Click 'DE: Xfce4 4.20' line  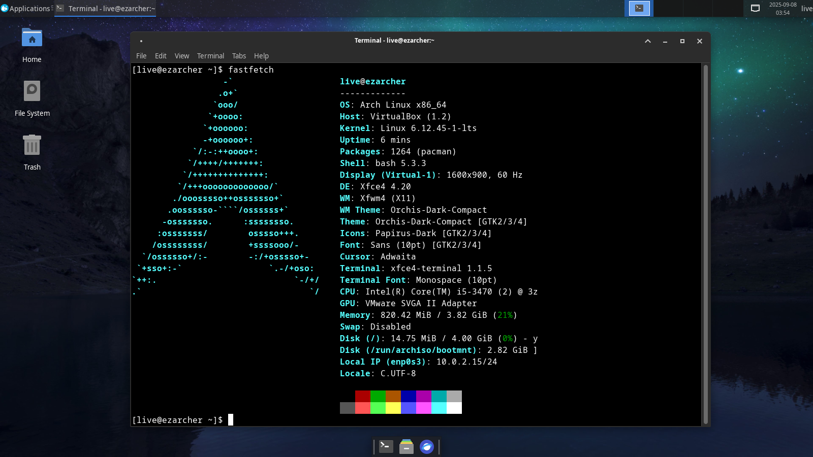[x=376, y=186]
